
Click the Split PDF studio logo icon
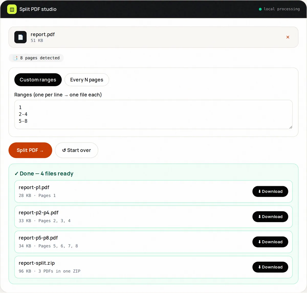click(12, 9)
